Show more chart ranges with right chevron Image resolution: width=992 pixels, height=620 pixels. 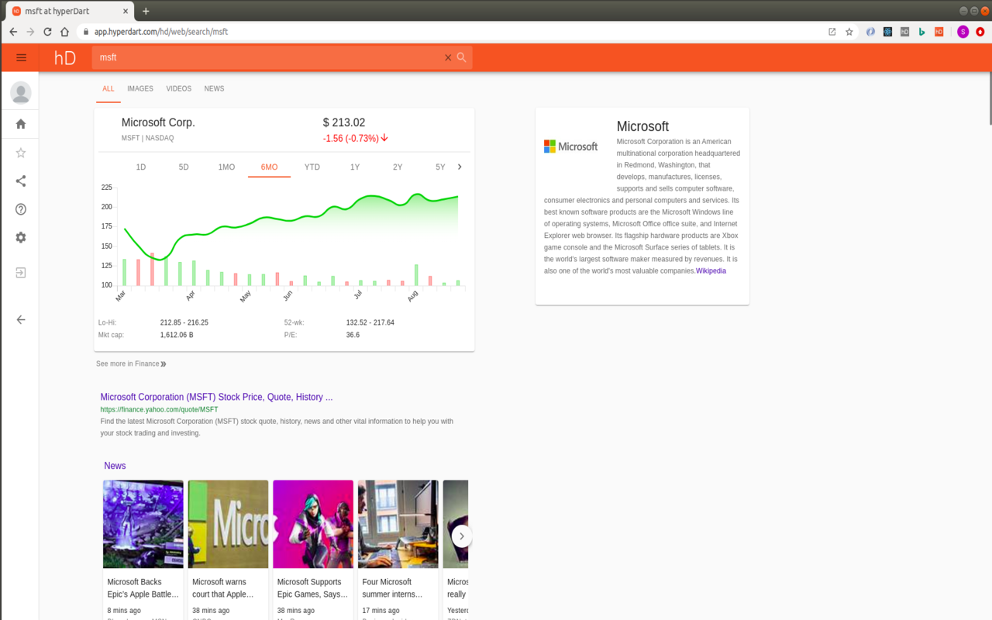(x=460, y=167)
